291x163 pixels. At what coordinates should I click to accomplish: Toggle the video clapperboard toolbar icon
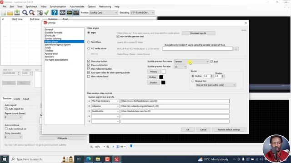click(x=76, y=13)
